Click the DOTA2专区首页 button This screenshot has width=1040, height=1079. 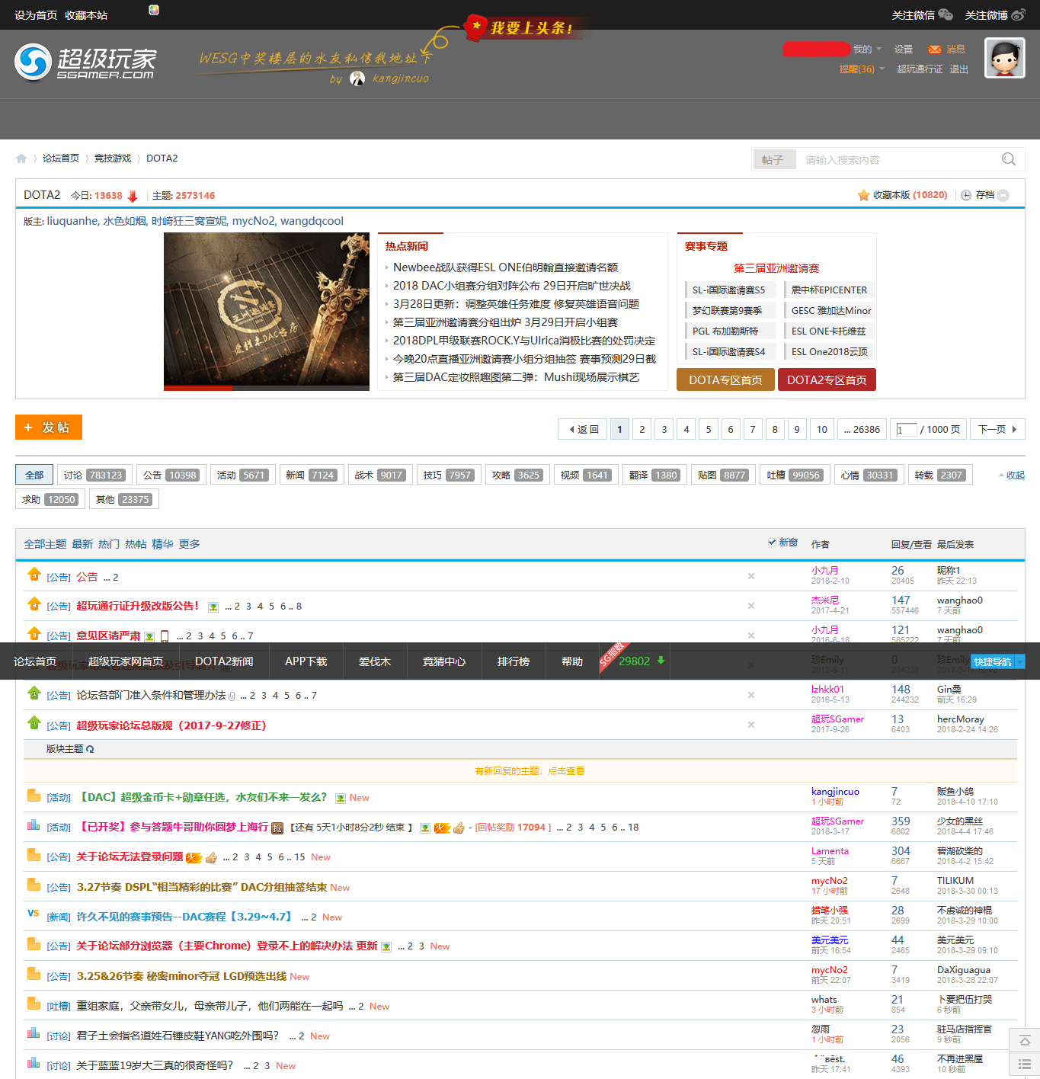click(827, 379)
